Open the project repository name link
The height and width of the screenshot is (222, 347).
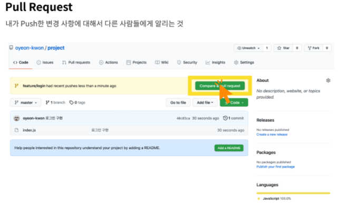pyautogui.click(x=56, y=48)
